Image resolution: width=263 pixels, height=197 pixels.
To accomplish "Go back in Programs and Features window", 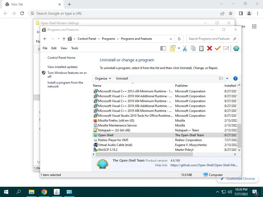I will (45, 39).
